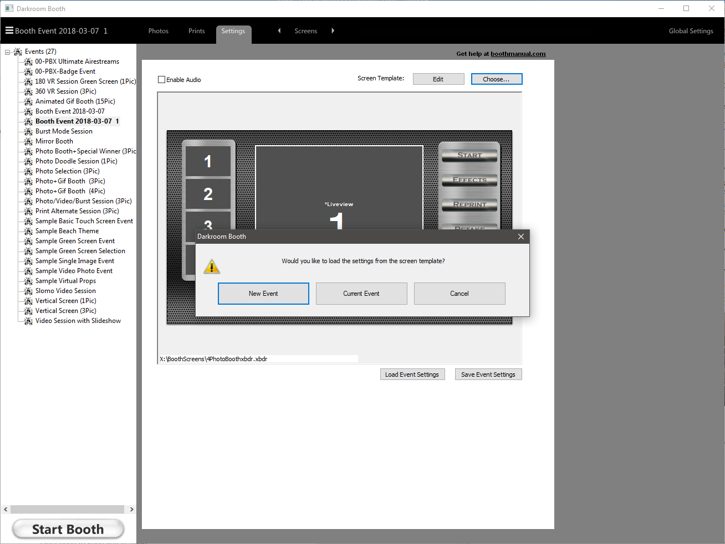Open Global Settings
This screenshot has width=725, height=544.
click(691, 31)
